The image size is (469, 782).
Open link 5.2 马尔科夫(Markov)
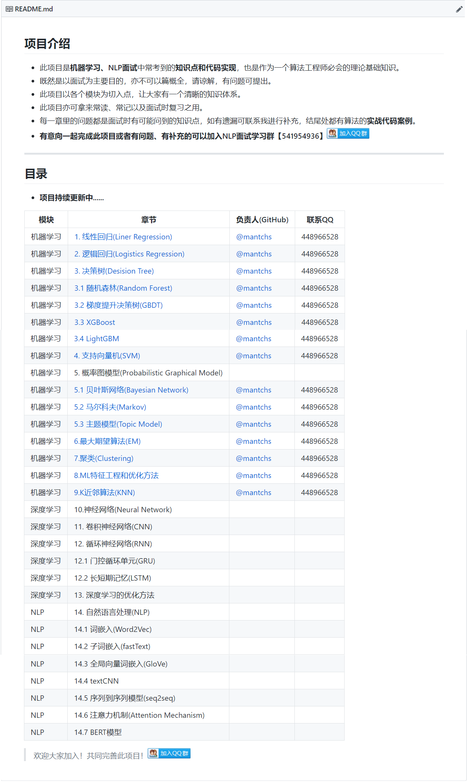click(110, 407)
